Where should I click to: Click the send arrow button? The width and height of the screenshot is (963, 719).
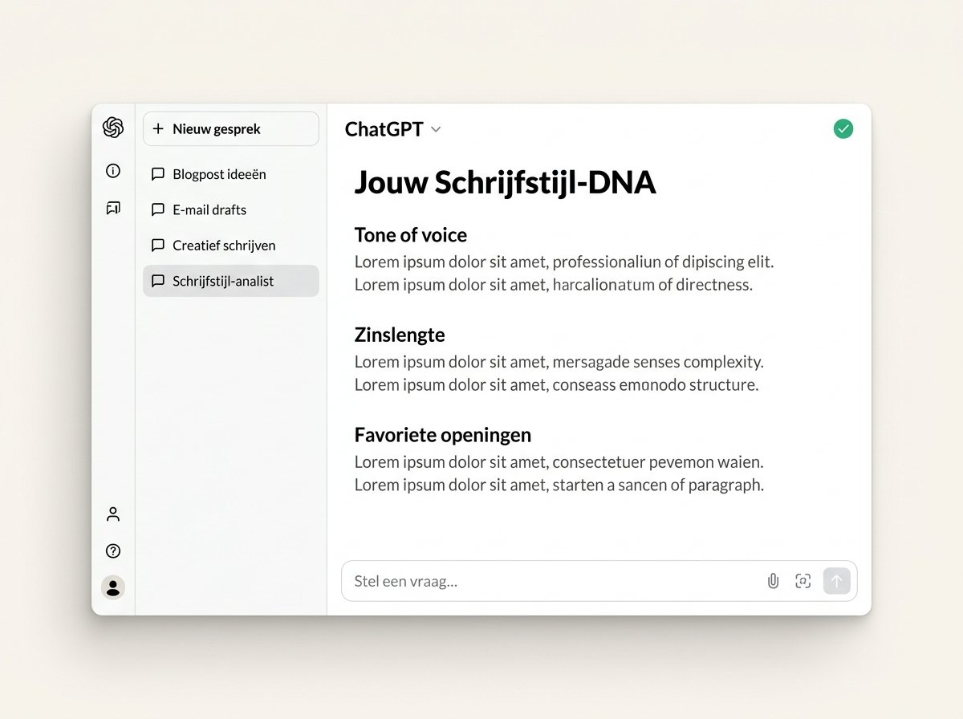pos(836,580)
